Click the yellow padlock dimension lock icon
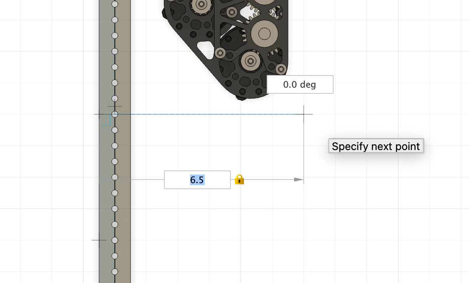The width and height of the screenshot is (469, 283). click(239, 179)
